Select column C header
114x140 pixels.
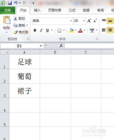86,52
